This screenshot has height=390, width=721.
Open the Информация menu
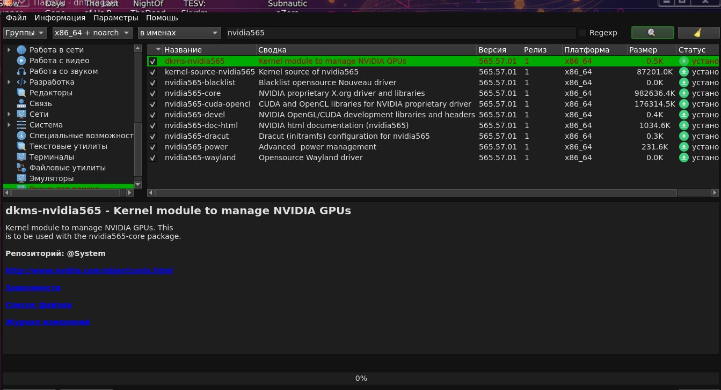[x=60, y=18]
